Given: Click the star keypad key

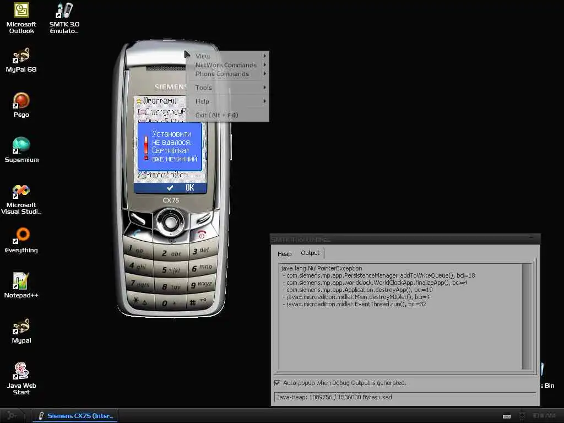Looking at the screenshot, I should [141, 301].
